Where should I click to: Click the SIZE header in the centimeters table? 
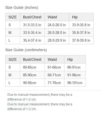13,59
